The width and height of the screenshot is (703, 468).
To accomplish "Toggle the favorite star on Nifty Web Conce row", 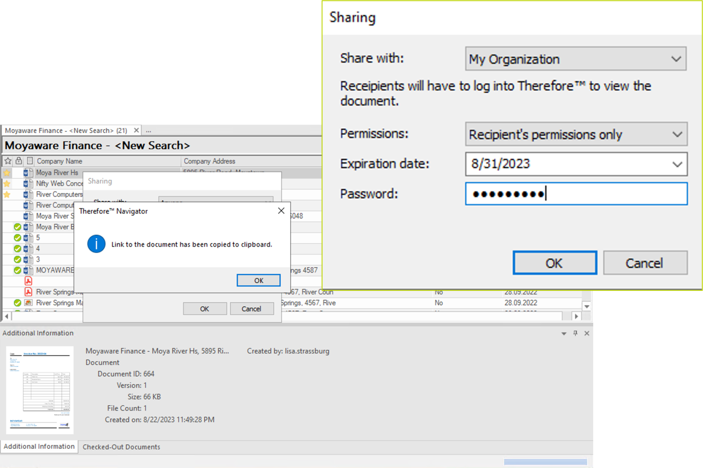I will [7, 184].
